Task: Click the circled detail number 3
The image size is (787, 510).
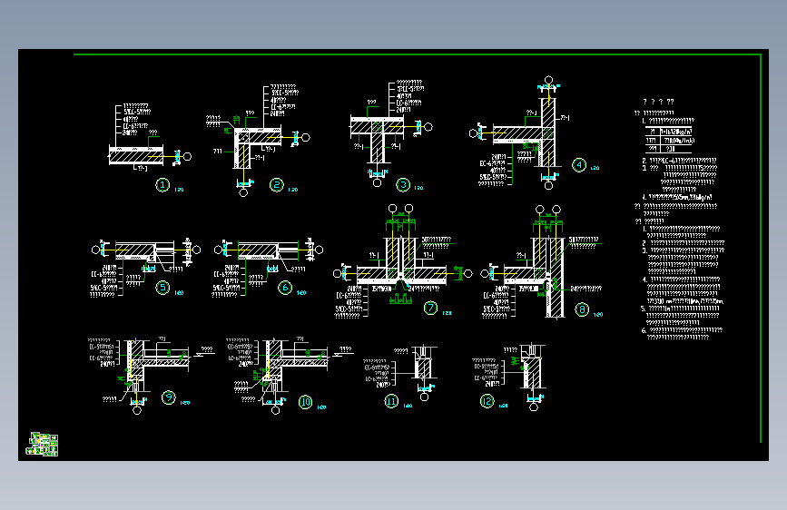Action: pos(403,185)
